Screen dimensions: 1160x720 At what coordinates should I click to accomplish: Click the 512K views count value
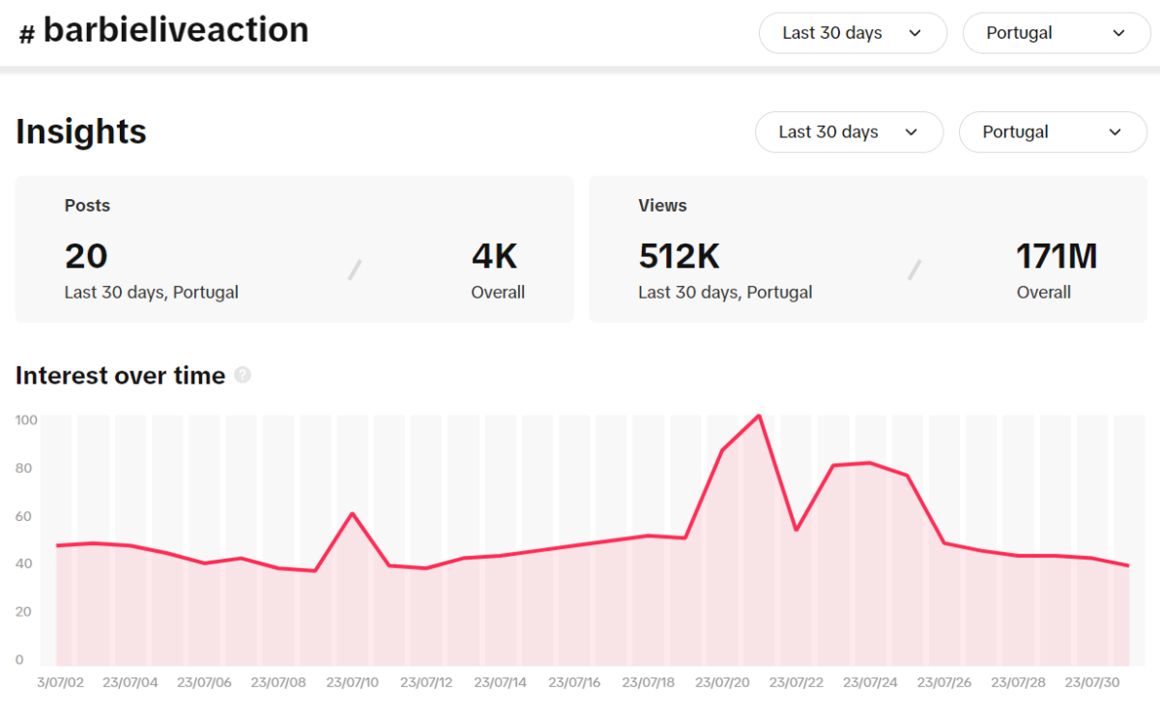[x=679, y=256]
